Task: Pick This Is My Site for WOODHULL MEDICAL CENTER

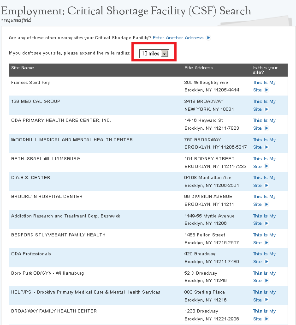Action: [264, 144]
